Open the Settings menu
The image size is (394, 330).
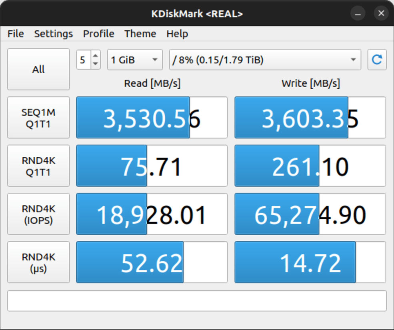[53, 34]
